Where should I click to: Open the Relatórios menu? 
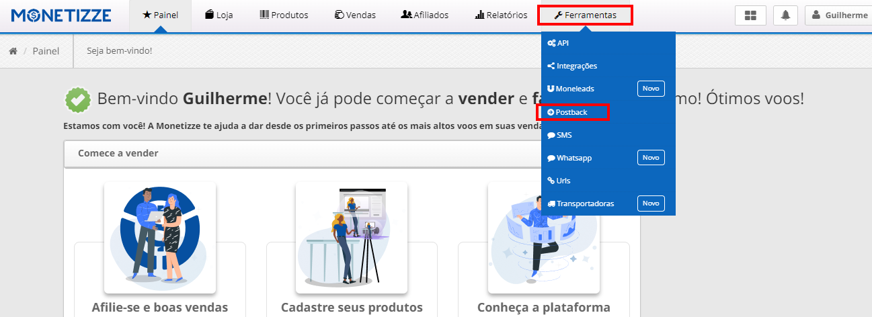pyautogui.click(x=501, y=15)
